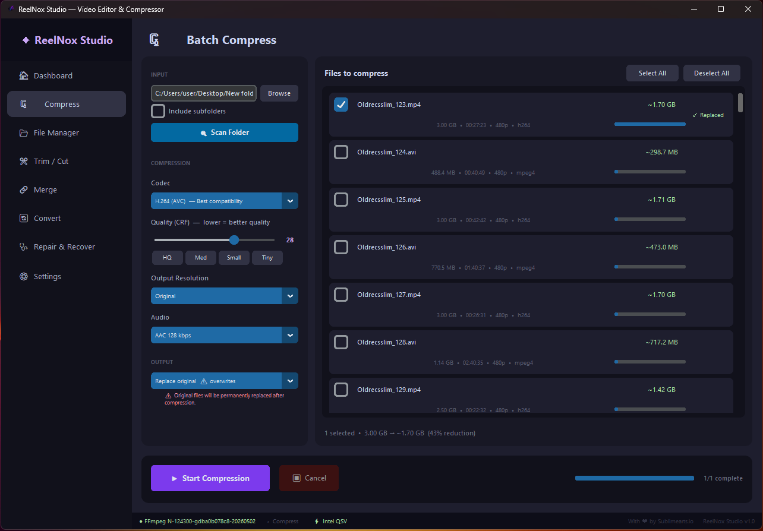Click 'ReelNox Studio v1.0' version text

coord(729,521)
